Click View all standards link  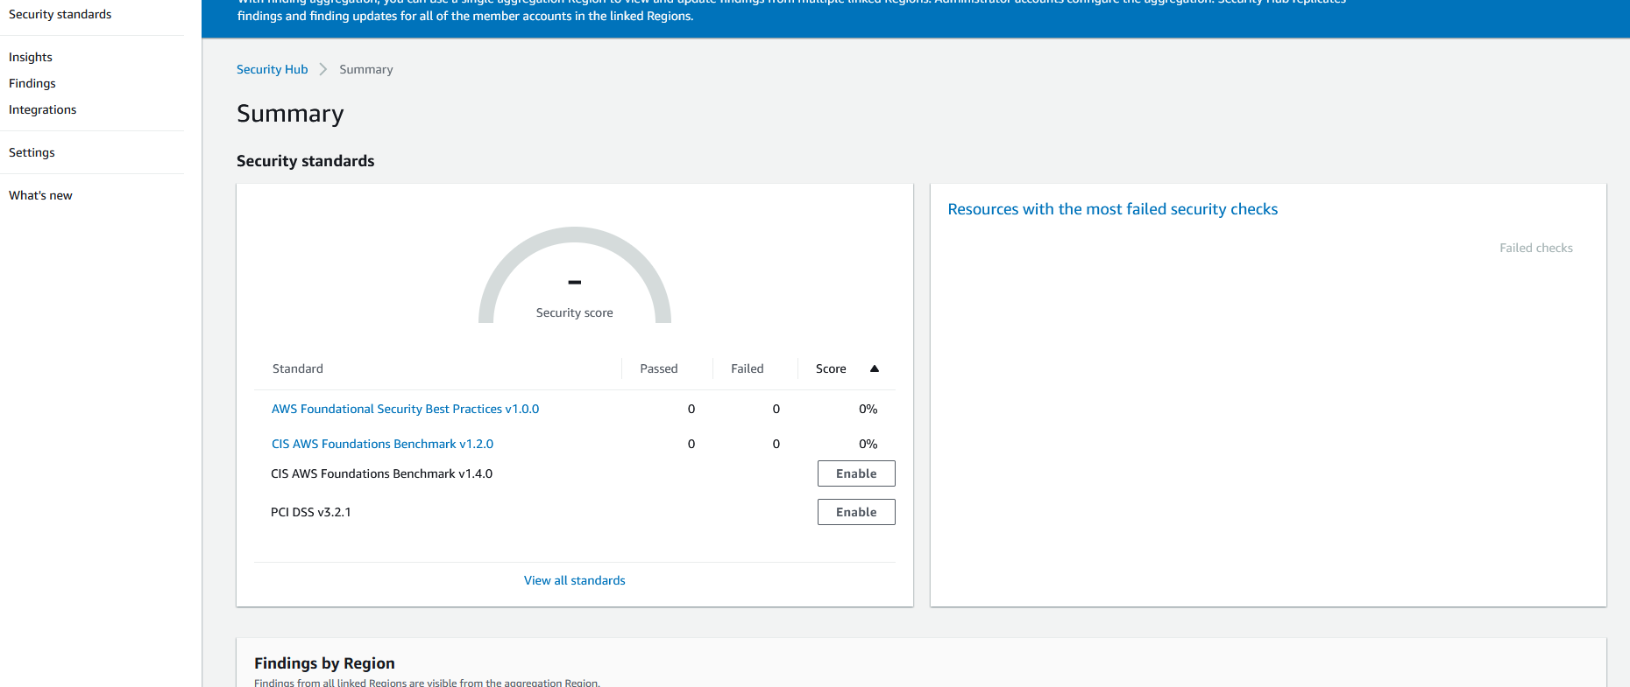coord(574,580)
